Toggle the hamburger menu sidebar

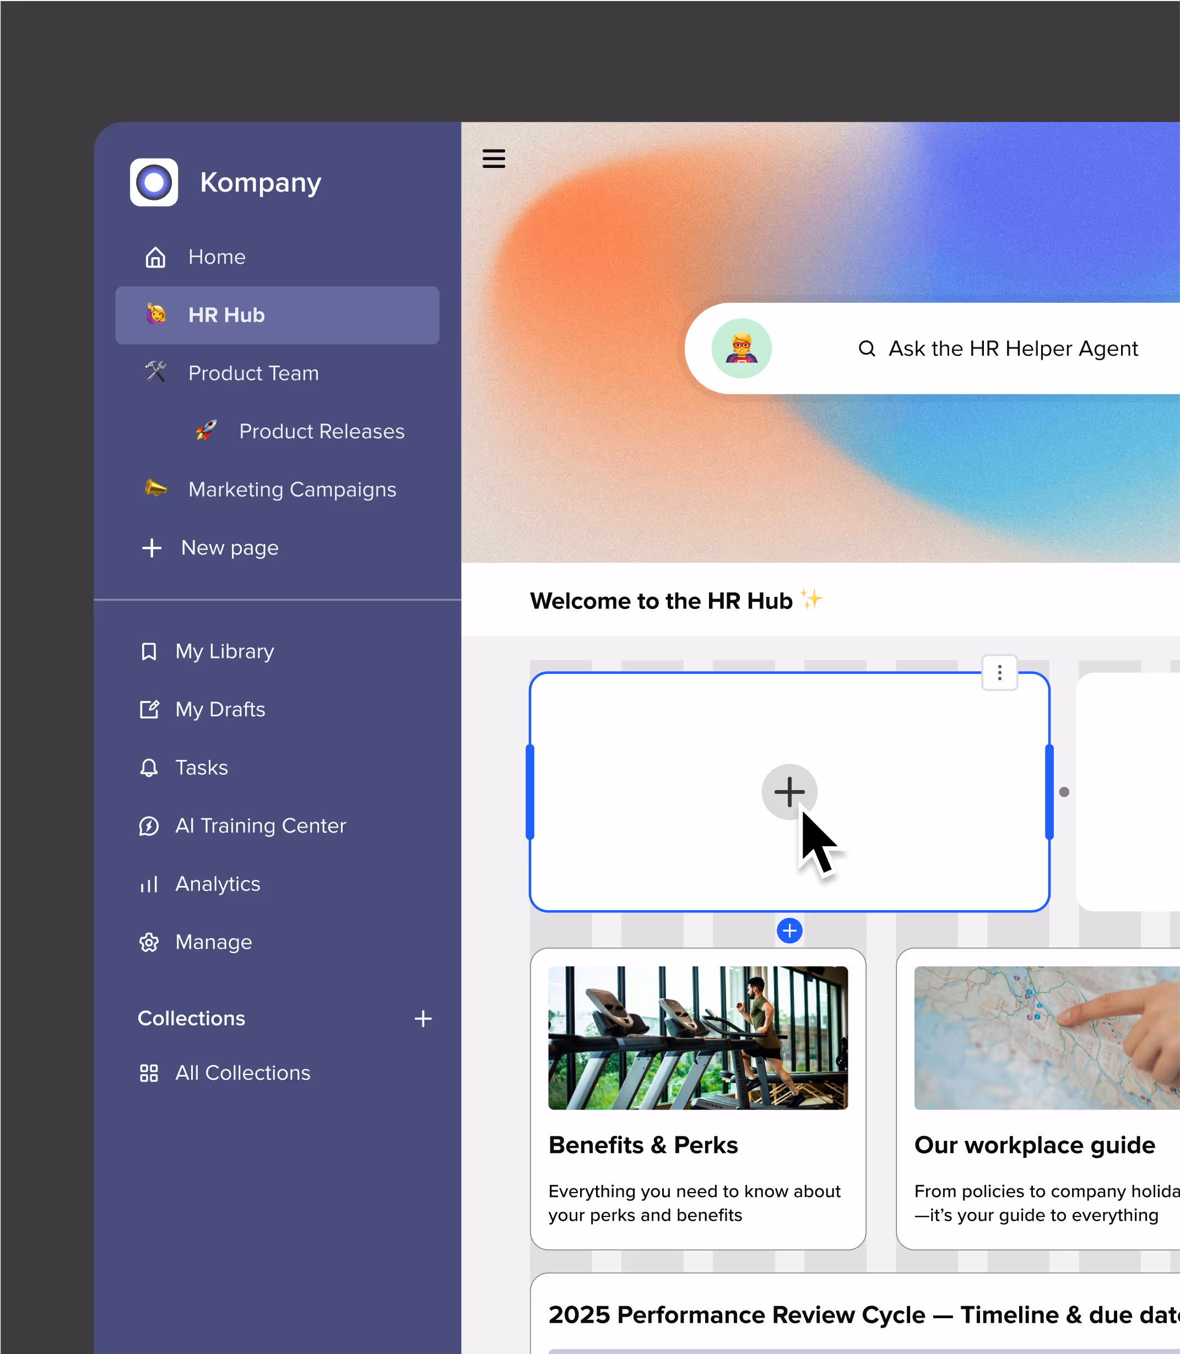tap(493, 159)
